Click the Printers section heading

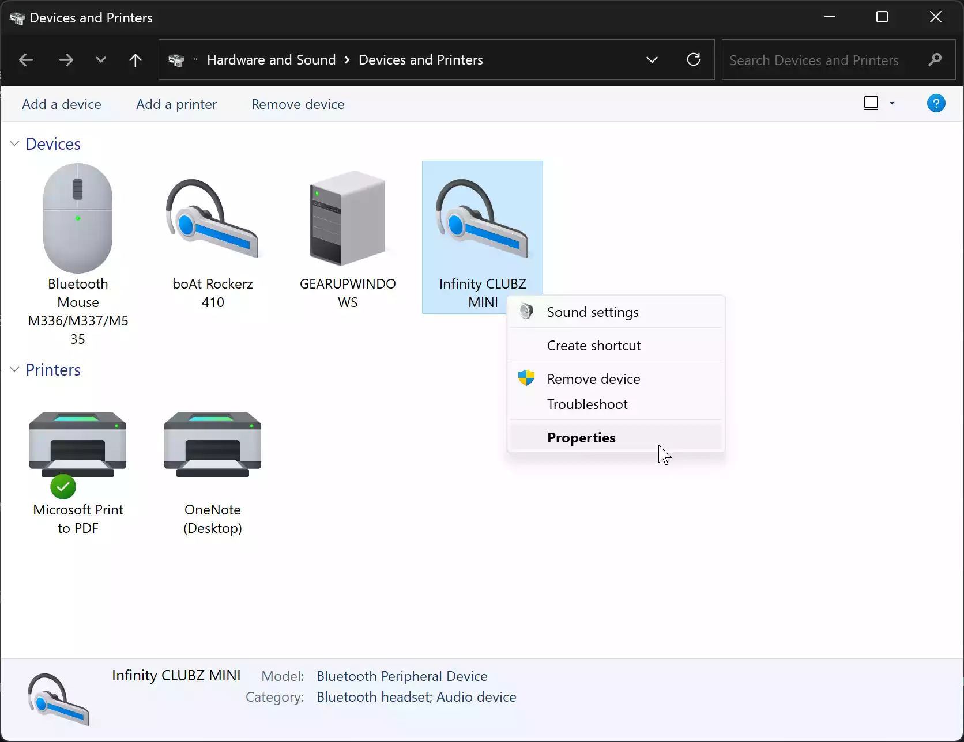[53, 370]
